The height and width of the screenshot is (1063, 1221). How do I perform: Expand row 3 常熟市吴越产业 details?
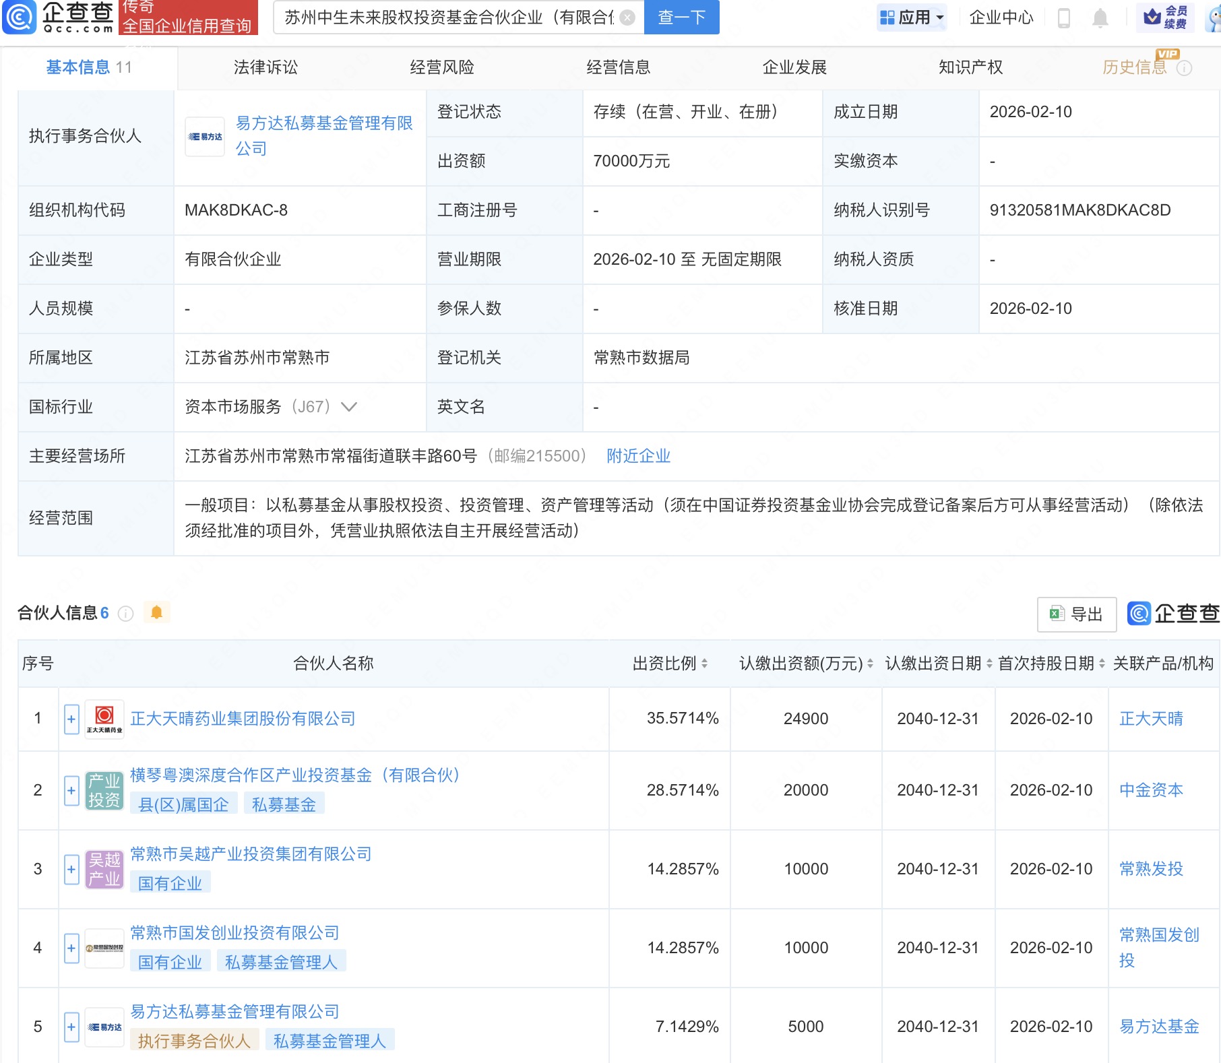(71, 869)
